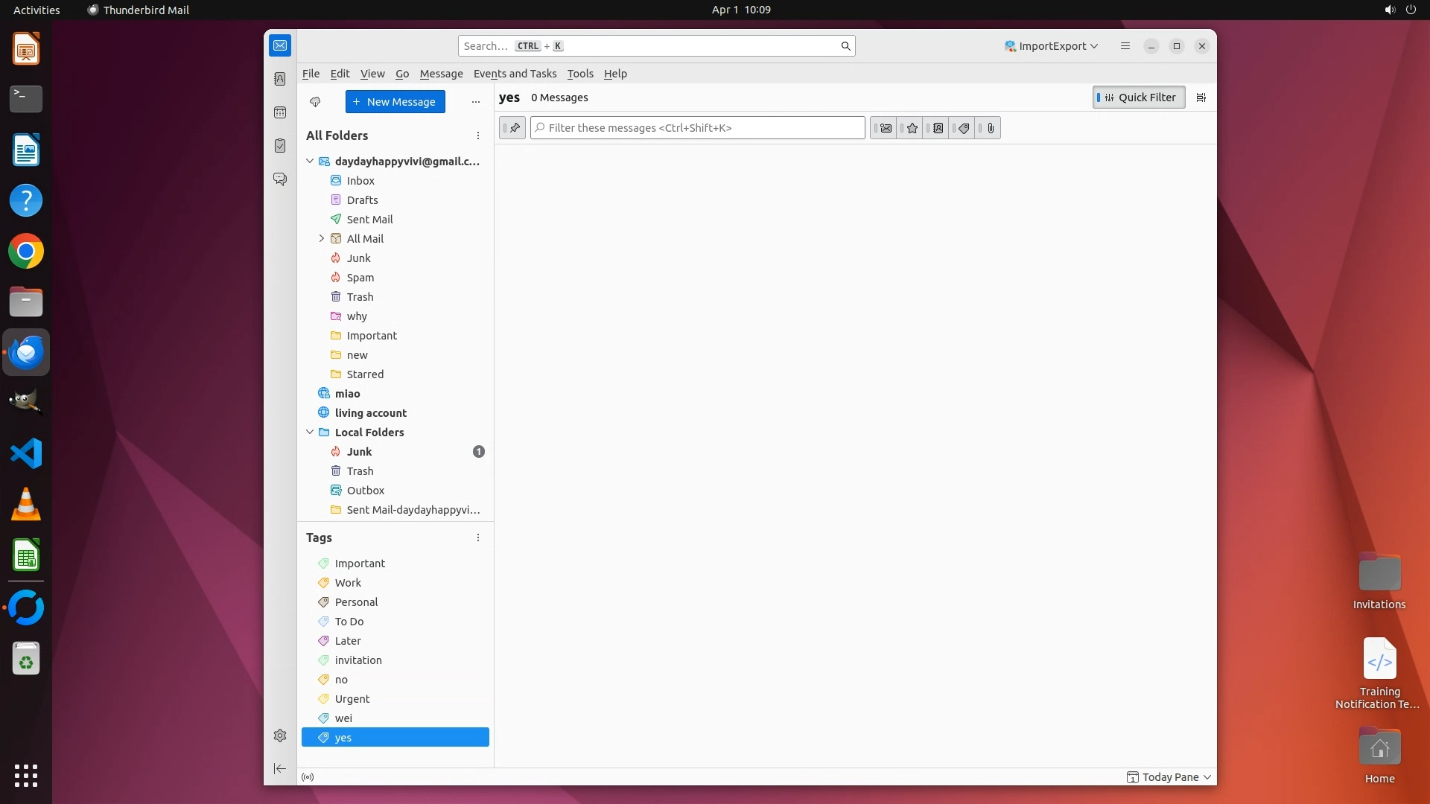Open the Tasks space icon

point(280,146)
